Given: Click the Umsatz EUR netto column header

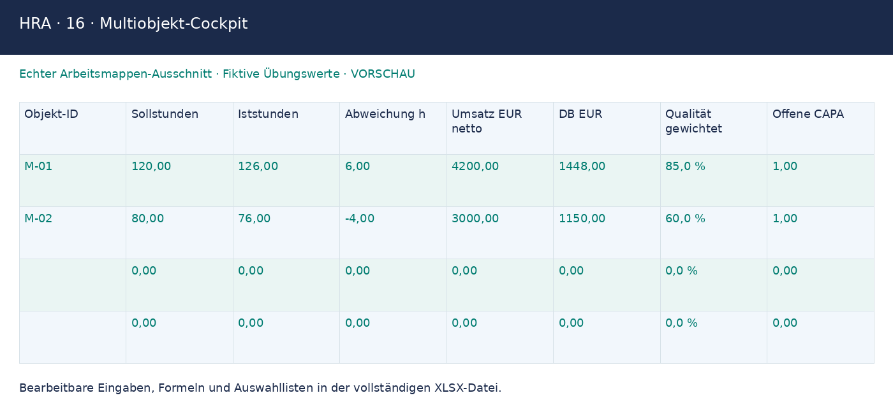Looking at the screenshot, I should pos(500,128).
